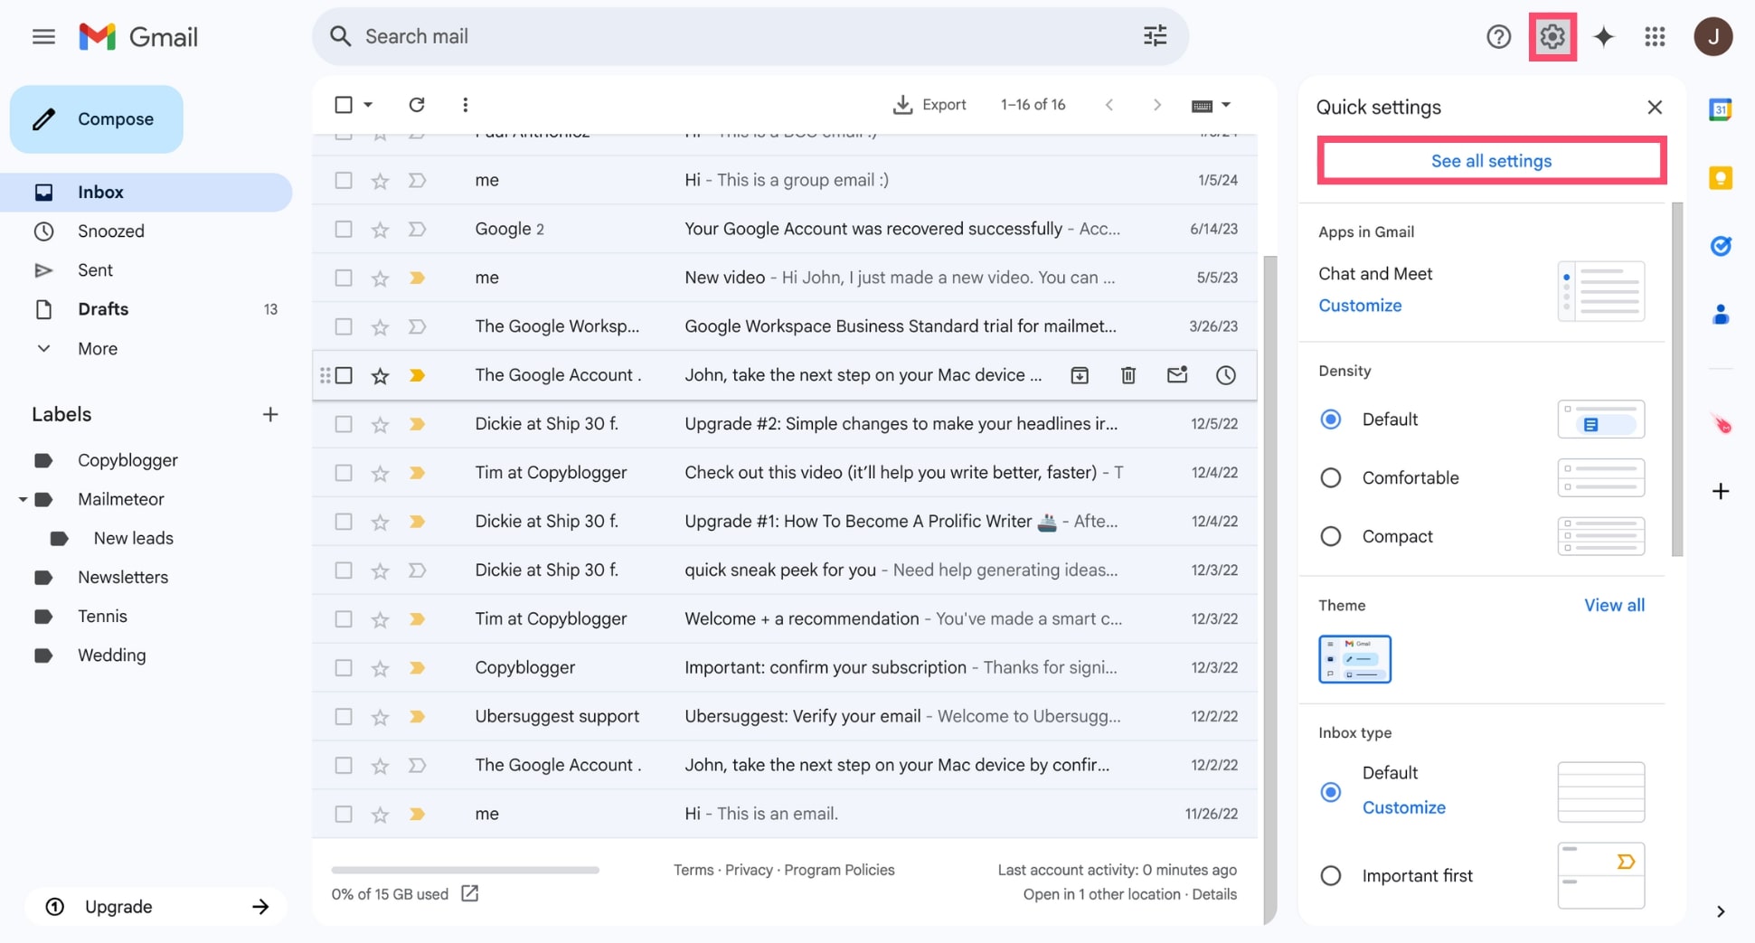Select Comfortable density option
This screenshot has height=943, width=1755.
[x=1330, y=478]
